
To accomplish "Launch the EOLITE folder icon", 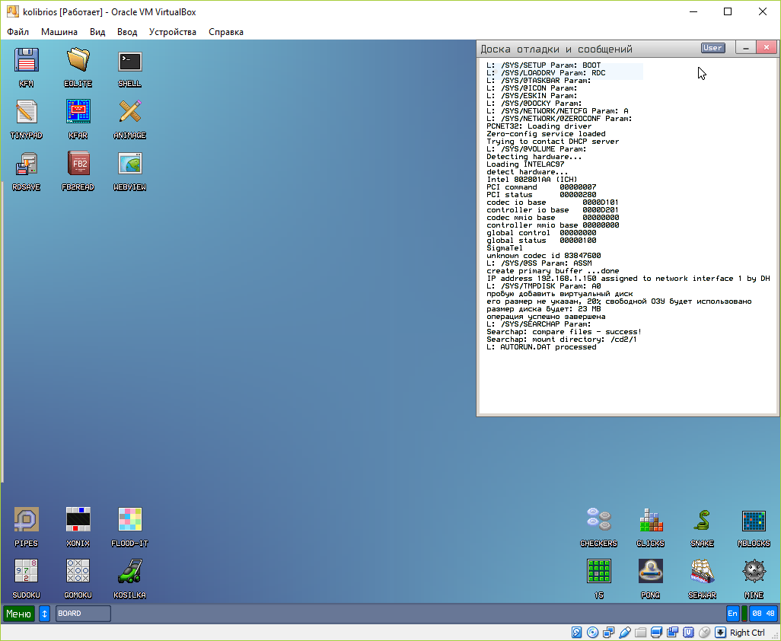I will coord(78,61).
